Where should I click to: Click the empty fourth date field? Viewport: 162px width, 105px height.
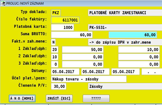(x=152, y=71)
